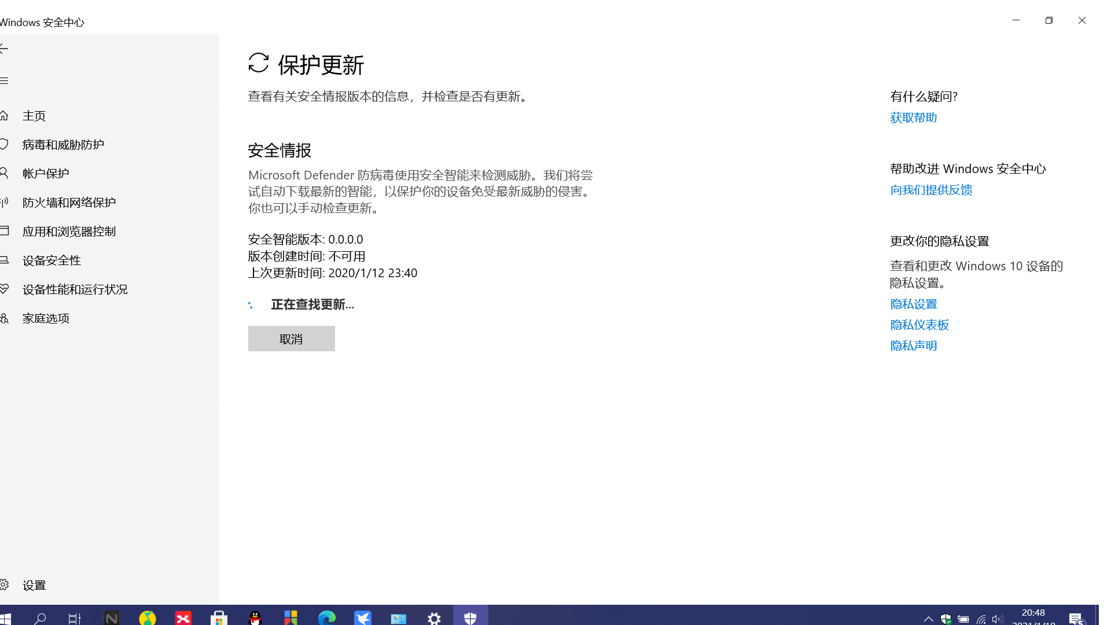Image resolution: width=1111 pixels, height=625 pixels.
Task: Open the 隐私仪表板 link
Action: click(919, 325)
